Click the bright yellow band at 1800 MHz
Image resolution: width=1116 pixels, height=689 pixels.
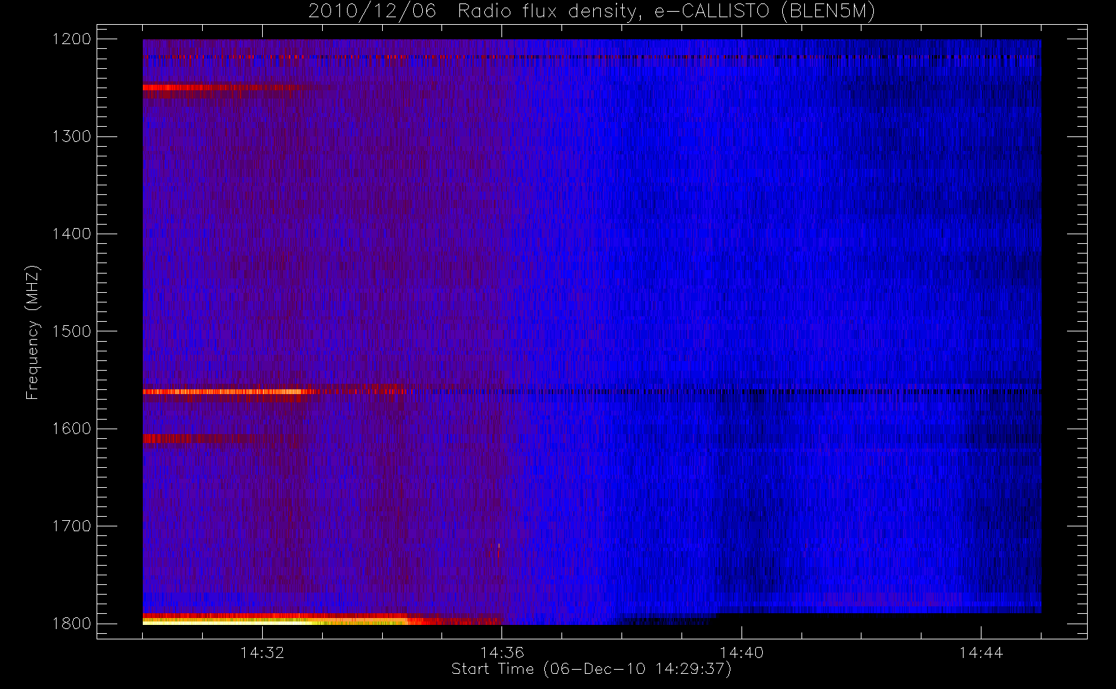pyautogui.click(x=276, y=621)
